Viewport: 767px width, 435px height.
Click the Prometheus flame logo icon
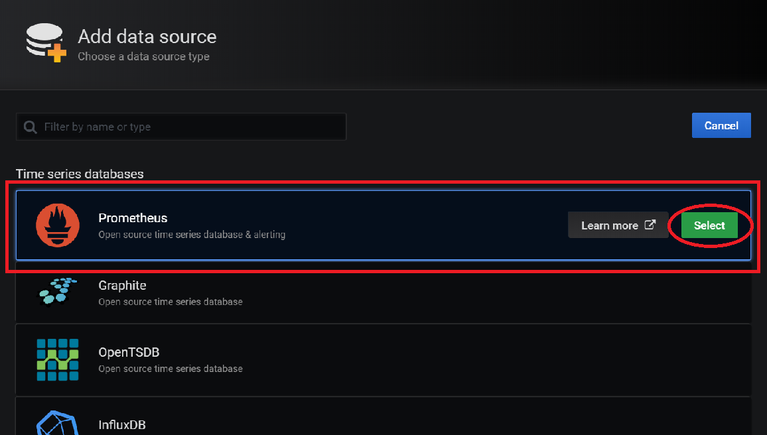point(58,225)
